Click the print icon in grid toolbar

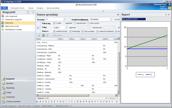pyautogui.click(x=39, y=35)
